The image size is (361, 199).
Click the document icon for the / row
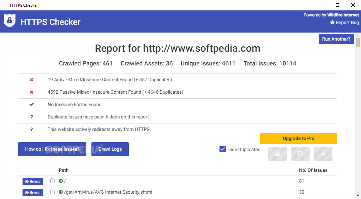(52, 181)
